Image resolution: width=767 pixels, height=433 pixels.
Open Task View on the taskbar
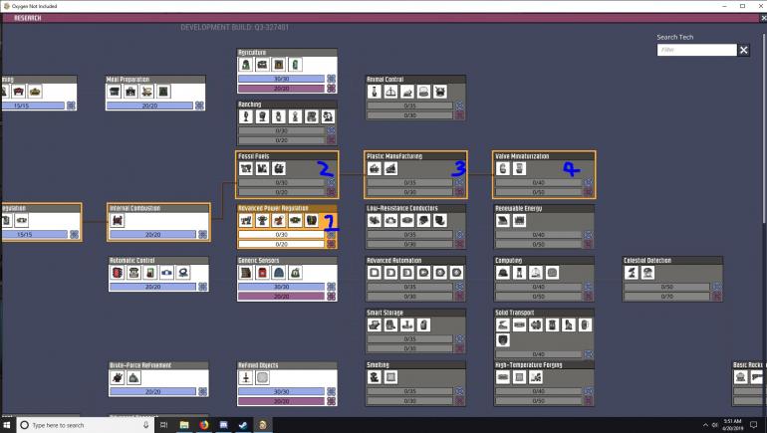[164, 425]
